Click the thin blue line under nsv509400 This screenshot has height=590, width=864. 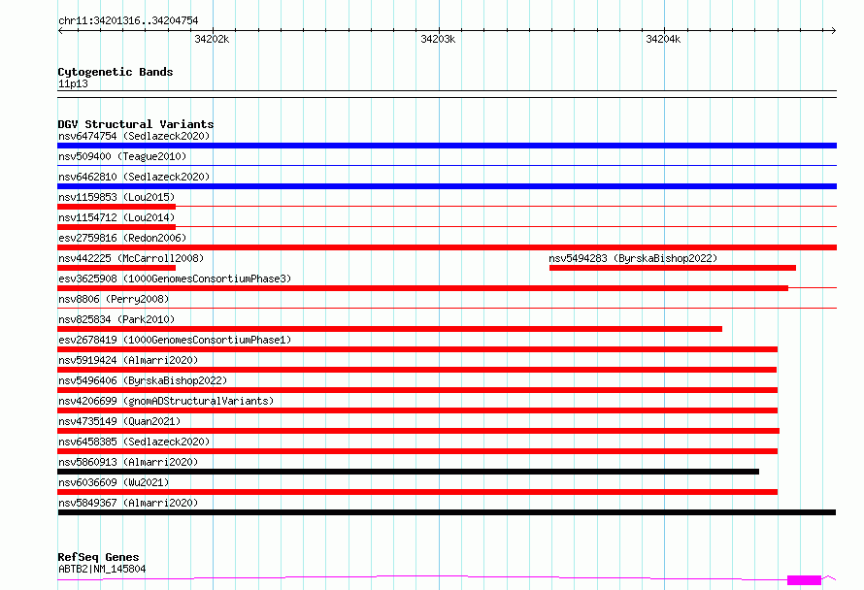(x=447, y=165)
